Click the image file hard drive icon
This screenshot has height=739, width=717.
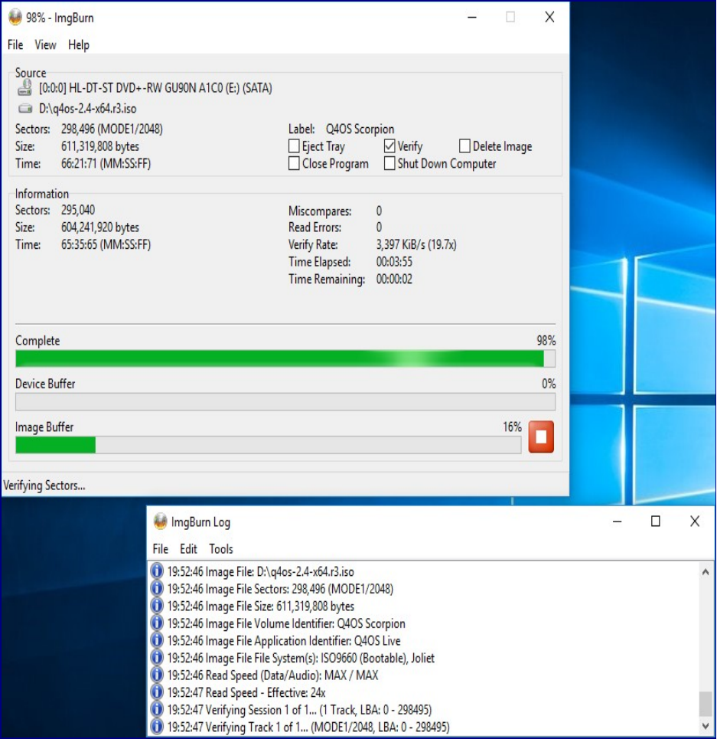pos(25,109)
